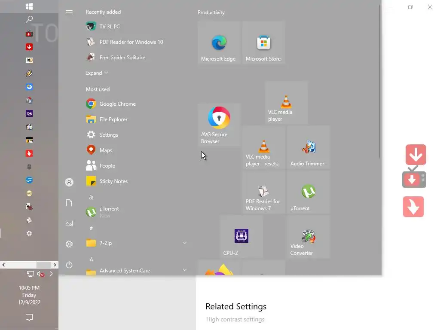This screenshot has width=440, height=330.
Task: Open the Microsoft Edge tile
Action: [219, 43]
